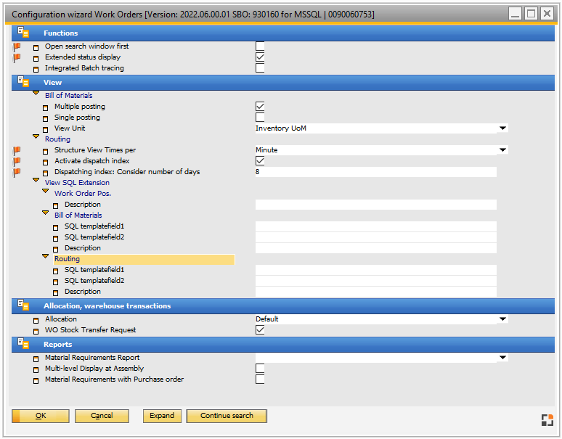The width and height of the screenshot is (562, 439).
Task: Click the orange flag beside Open search window first
Action: [17, 46]
